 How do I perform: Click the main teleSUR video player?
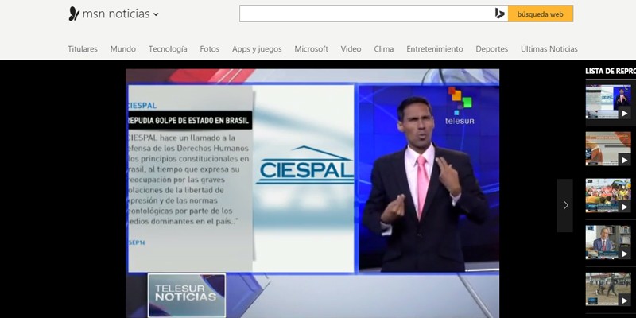(x=312, y=191)
